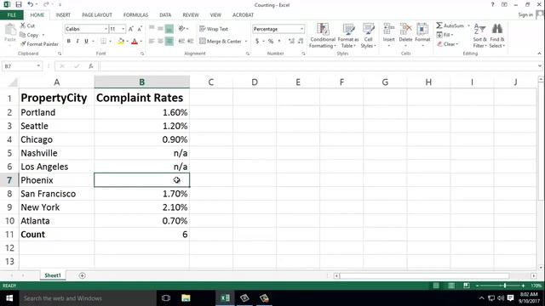This screenshot has width=545, height=306.
Task: Open Cell Styles gallery
Action: click(x=368, y=36)
